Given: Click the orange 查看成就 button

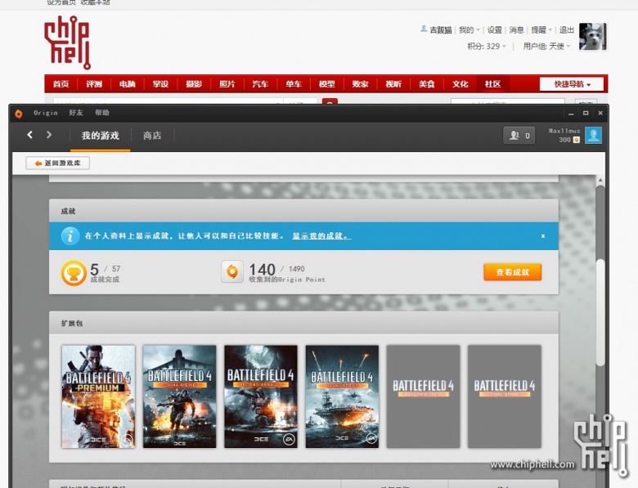Looking at the screenshot, I should pyautogui.click(x=513, y=272).
